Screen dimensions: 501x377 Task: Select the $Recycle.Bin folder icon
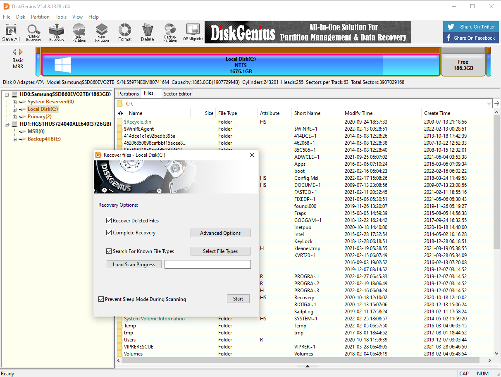(119, 122)
